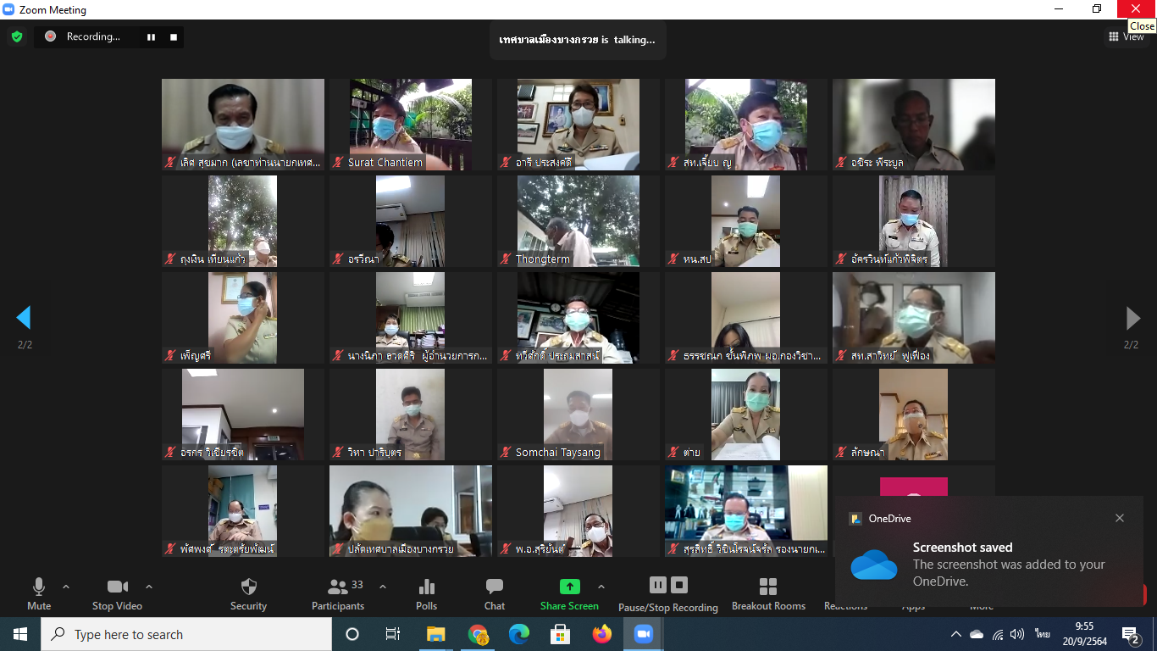Open Microsoft Store from taskbar
Screen dimensions: 1157x651
click(x=561, y=634)
